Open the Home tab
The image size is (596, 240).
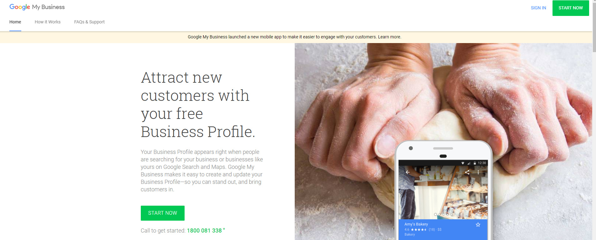pos(15,22)
